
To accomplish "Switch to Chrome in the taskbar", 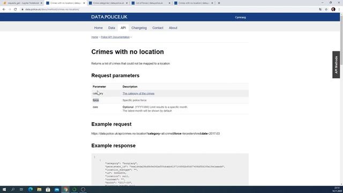I will 65,189.
